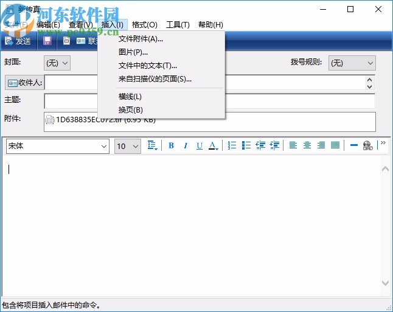Click the recipient field down arrow
The image size is (393, 312).
tap(369, 86)
